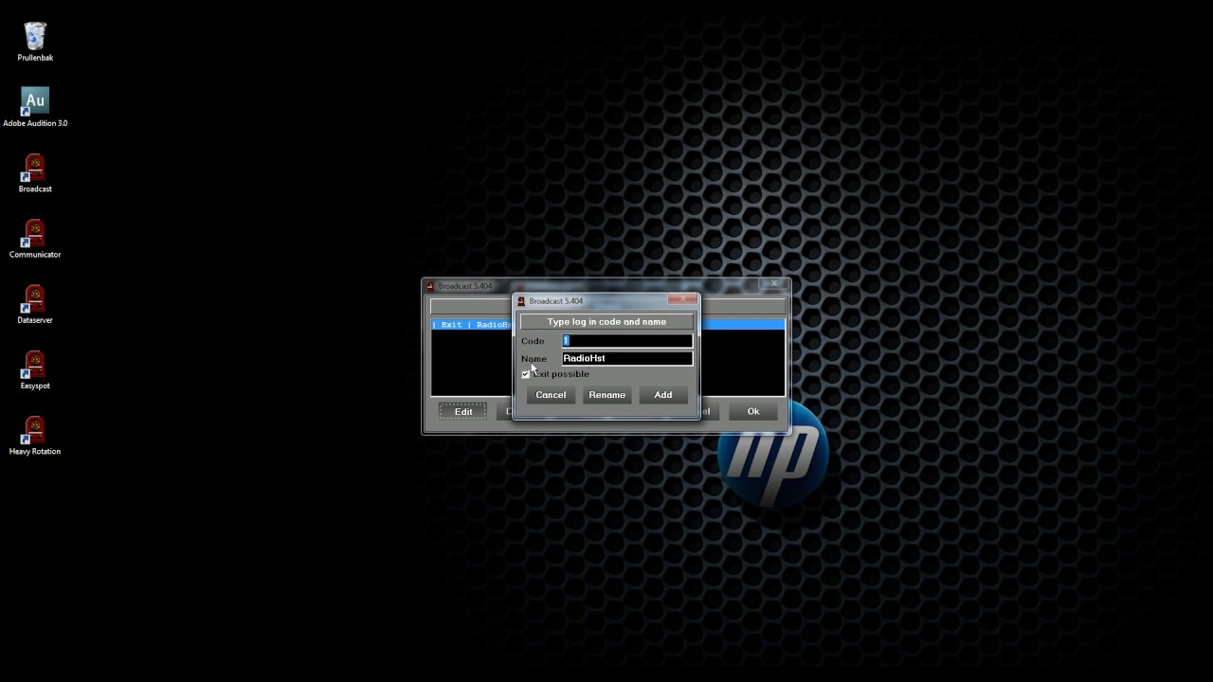The height and width of the screenshot is (682, 1213).
Task: Close the front Broadcast 5.404 dialog
Action: [682, 299]
